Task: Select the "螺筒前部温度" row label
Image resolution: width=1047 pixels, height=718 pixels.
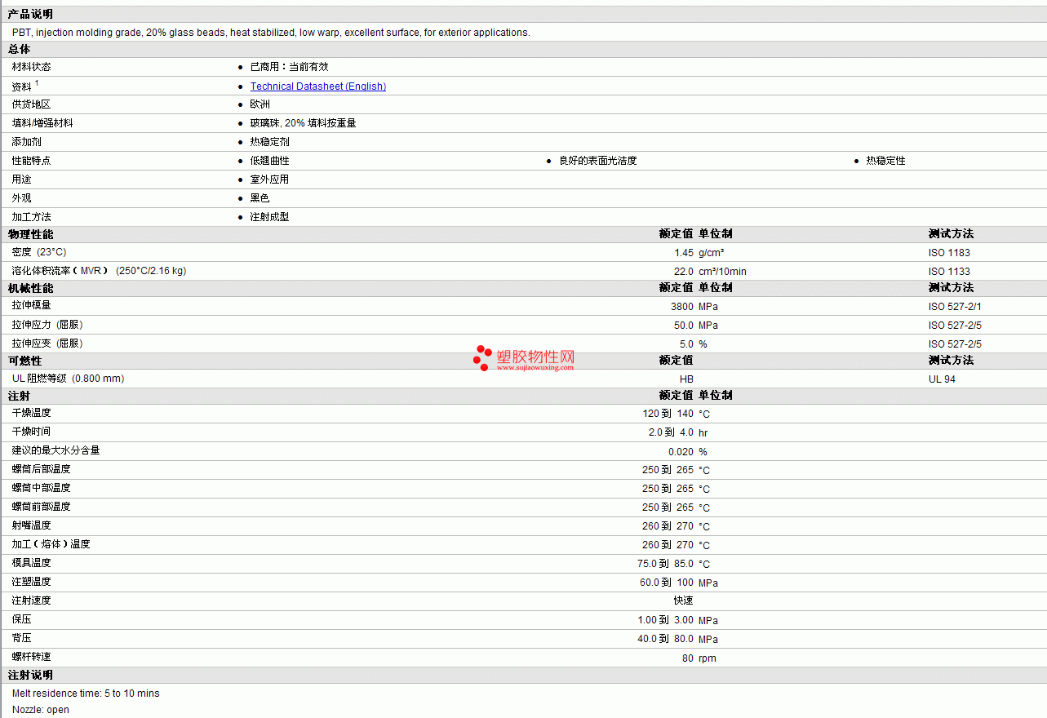Action: pos(41,507)
